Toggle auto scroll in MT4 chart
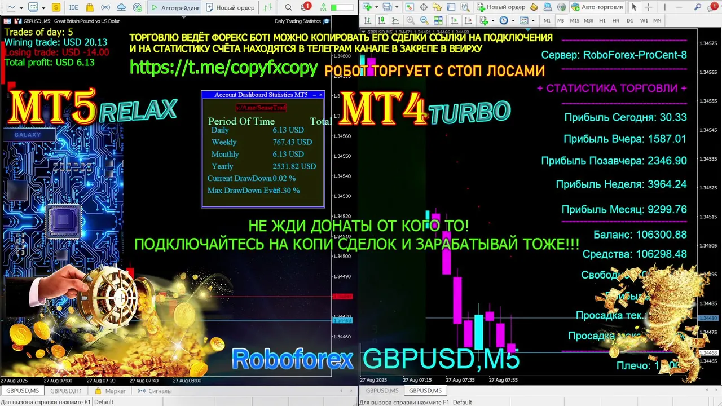The height and width of the screenshot is (406, 722). pyautogui.click(x=454, y=20)
